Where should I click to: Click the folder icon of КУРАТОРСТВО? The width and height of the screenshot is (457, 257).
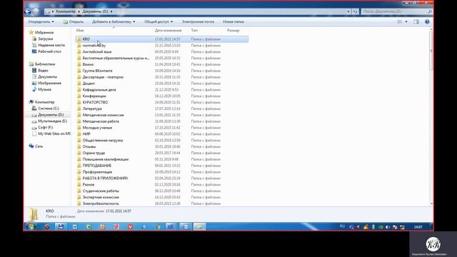pos(79,102)
